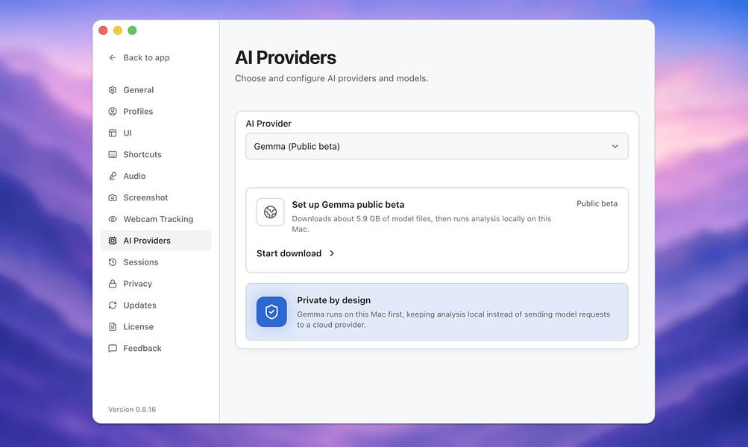The width and height of the screenshot is (748, 447).
Task: Click the UI layout icon
Action: tap(113, 133)
